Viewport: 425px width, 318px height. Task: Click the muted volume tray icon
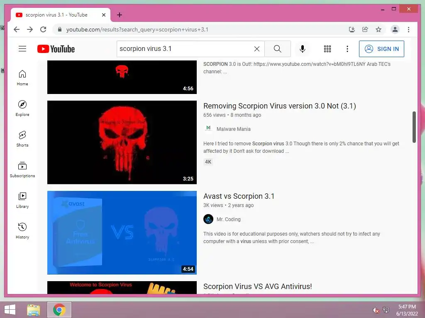[x=375, y=310]
